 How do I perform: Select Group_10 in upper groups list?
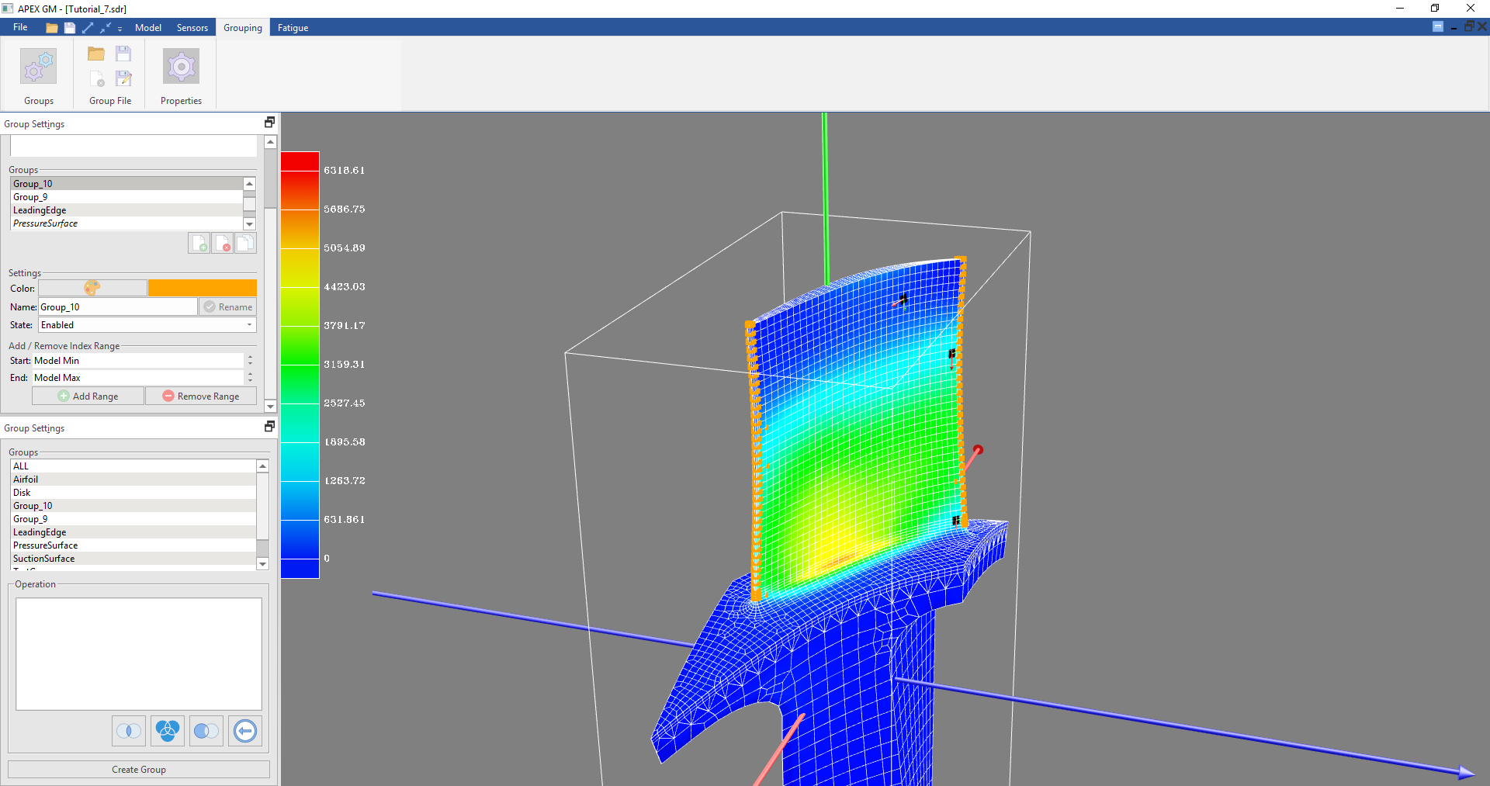(126, 184)
